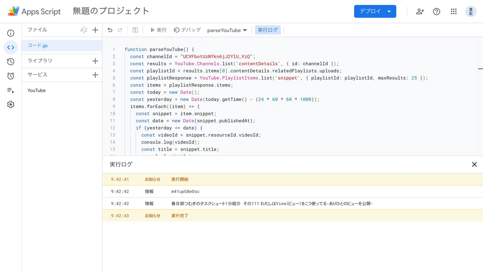Image resolution: width=483 pixels, height=273 pixels.
Task: Click code line 1 function parseYouTube
Action: click(159, 49)
